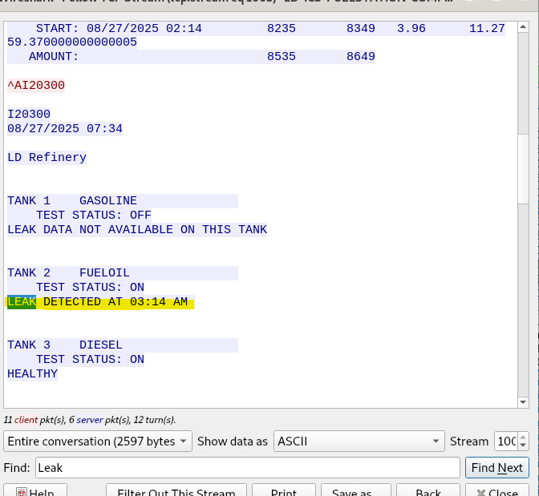The height and width of the screenshot is (496, 539).
Task: Click the LD Refinery text line
Action: [x=47, y=158]
